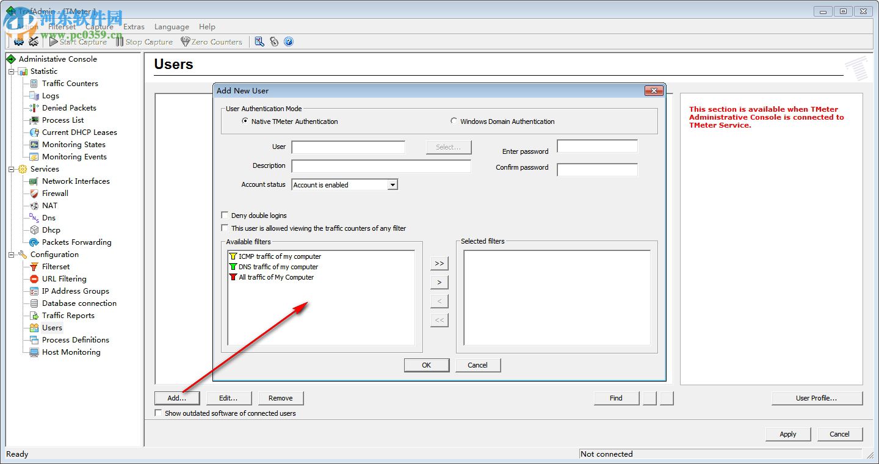Open URL Filtering node
Viewport: 879px width, 464px height.
click(64, 278)
